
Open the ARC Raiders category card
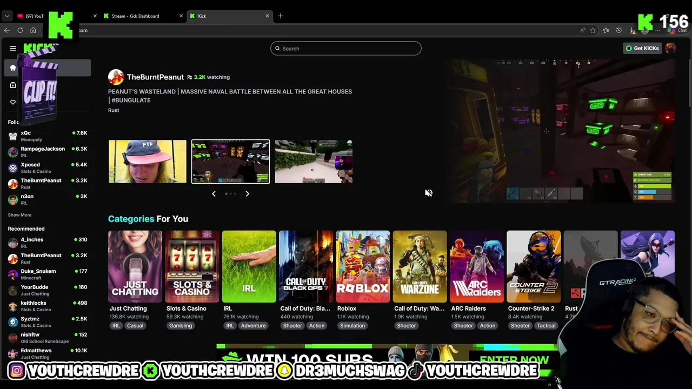[x=477, y=266]
